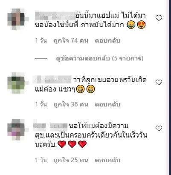Like the comment with three red hearts
Screen dimensions: 171x175
click(x=159, y=128)
